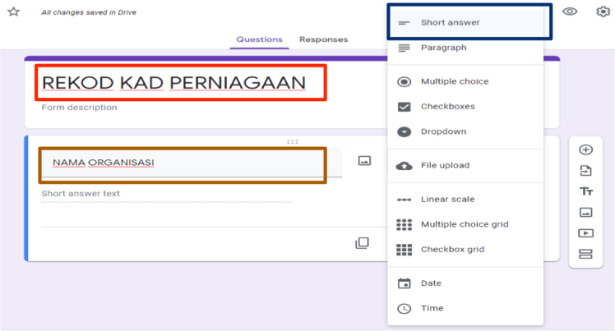
Task: Select Multiple choice question type
Action: pos(454,81)
